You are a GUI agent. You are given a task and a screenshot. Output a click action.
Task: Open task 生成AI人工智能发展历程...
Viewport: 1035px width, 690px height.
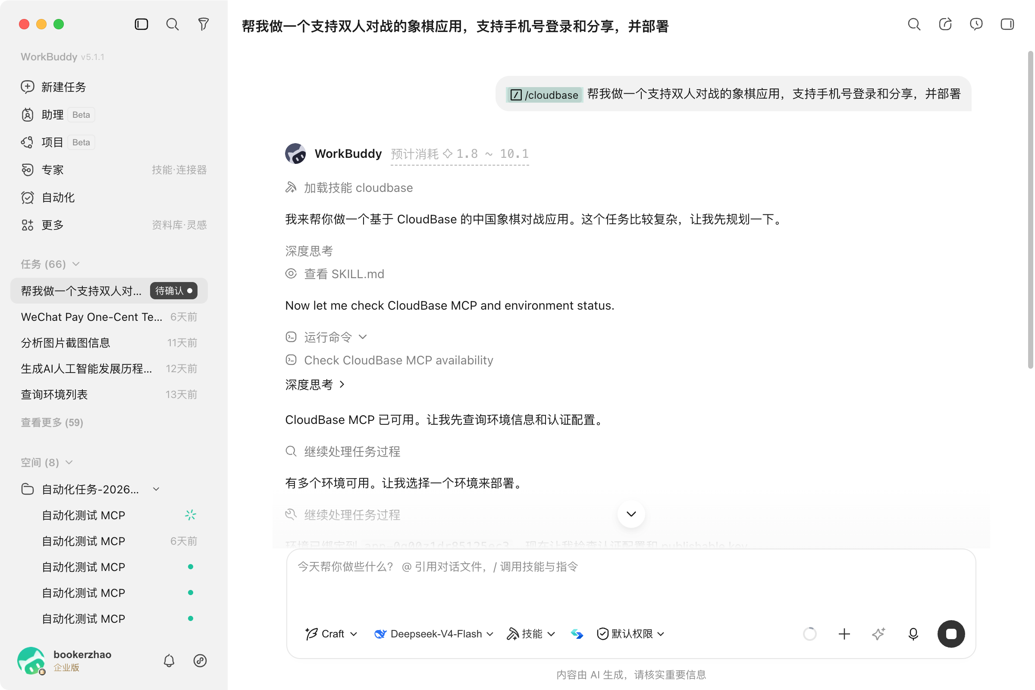coord(109,369)
